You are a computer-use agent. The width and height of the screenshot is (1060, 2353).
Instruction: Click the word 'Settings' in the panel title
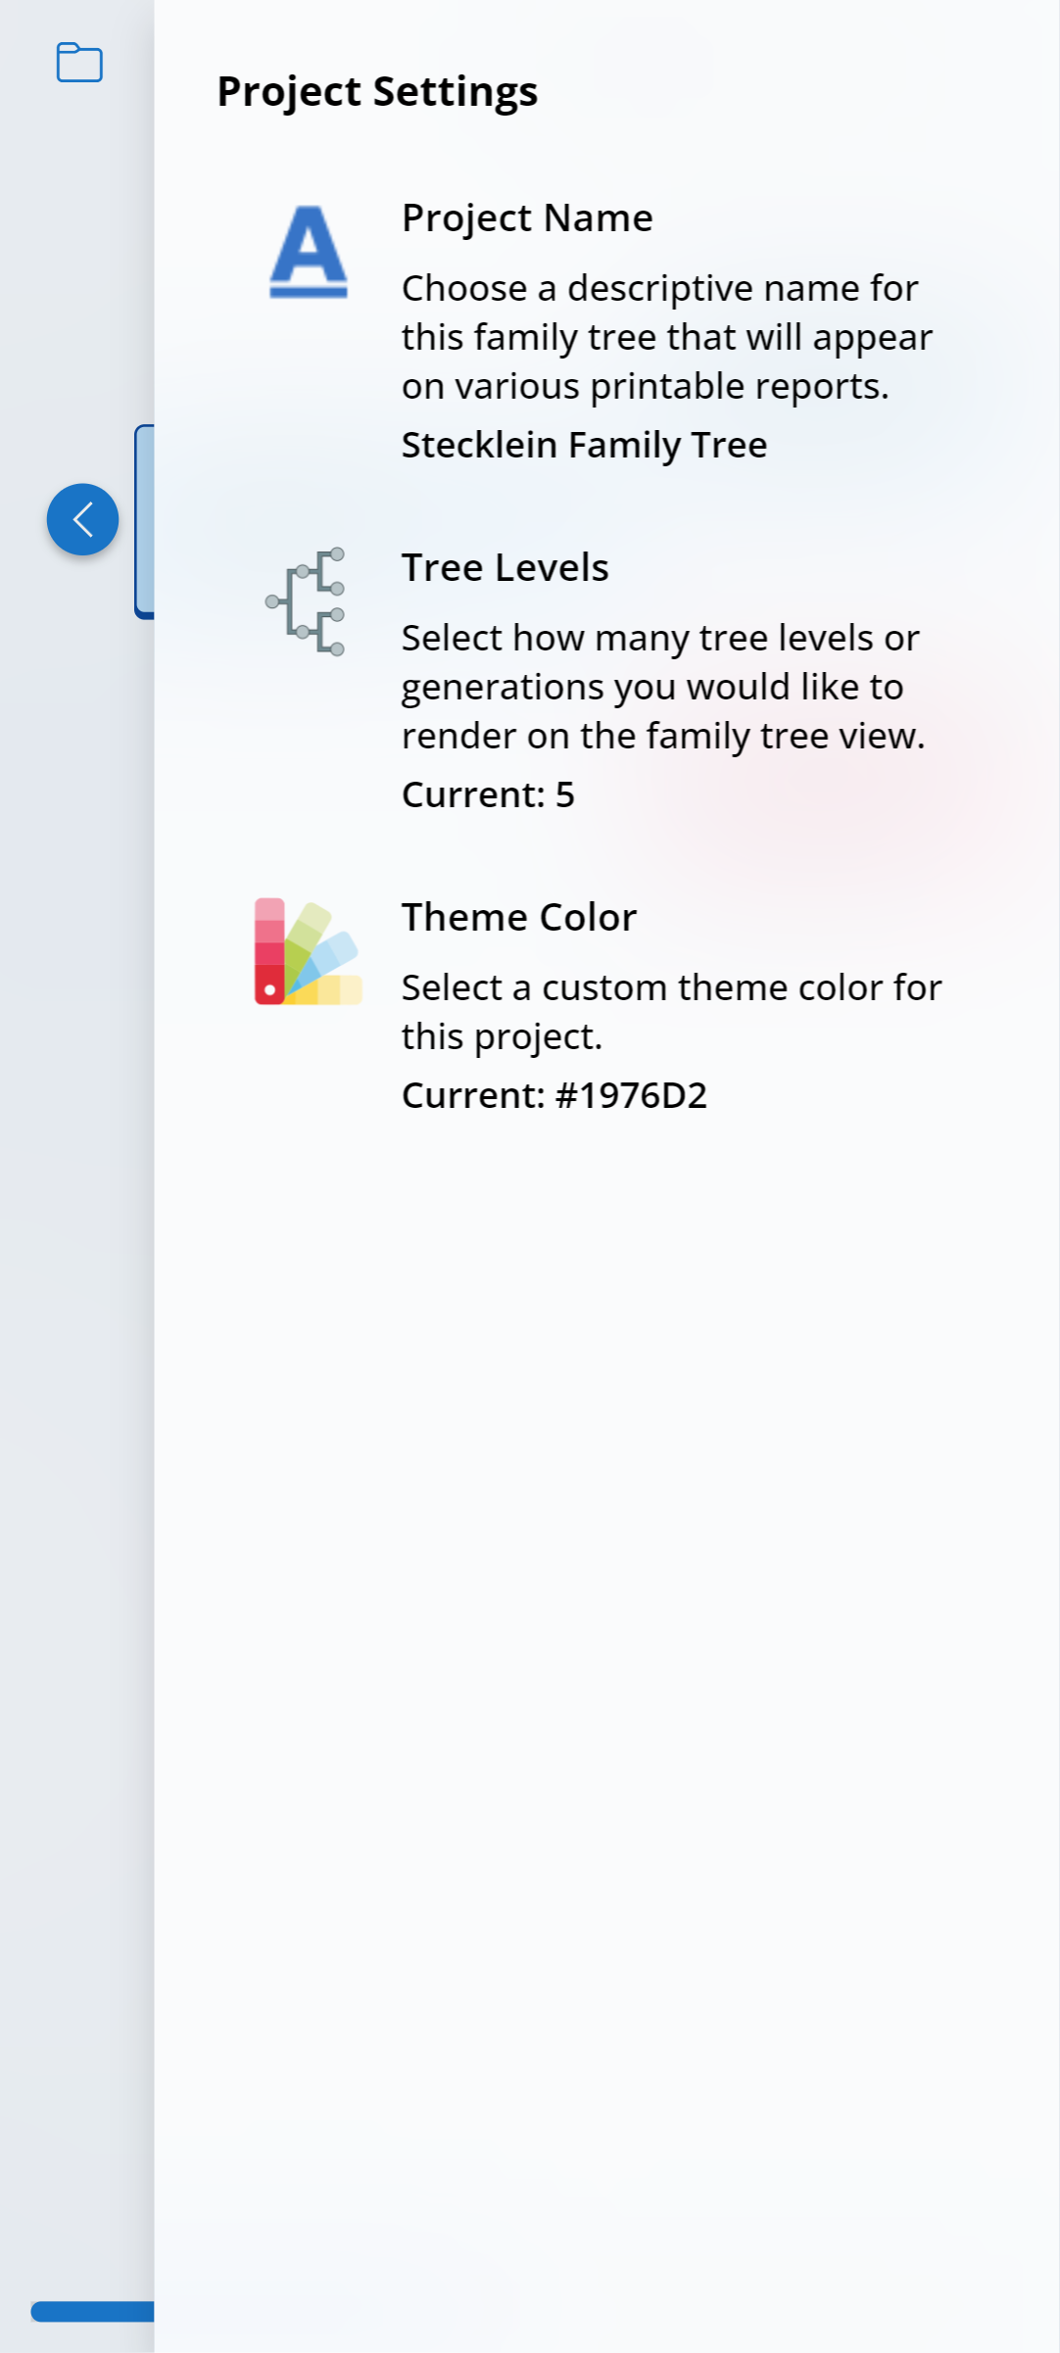pos(455,91)
